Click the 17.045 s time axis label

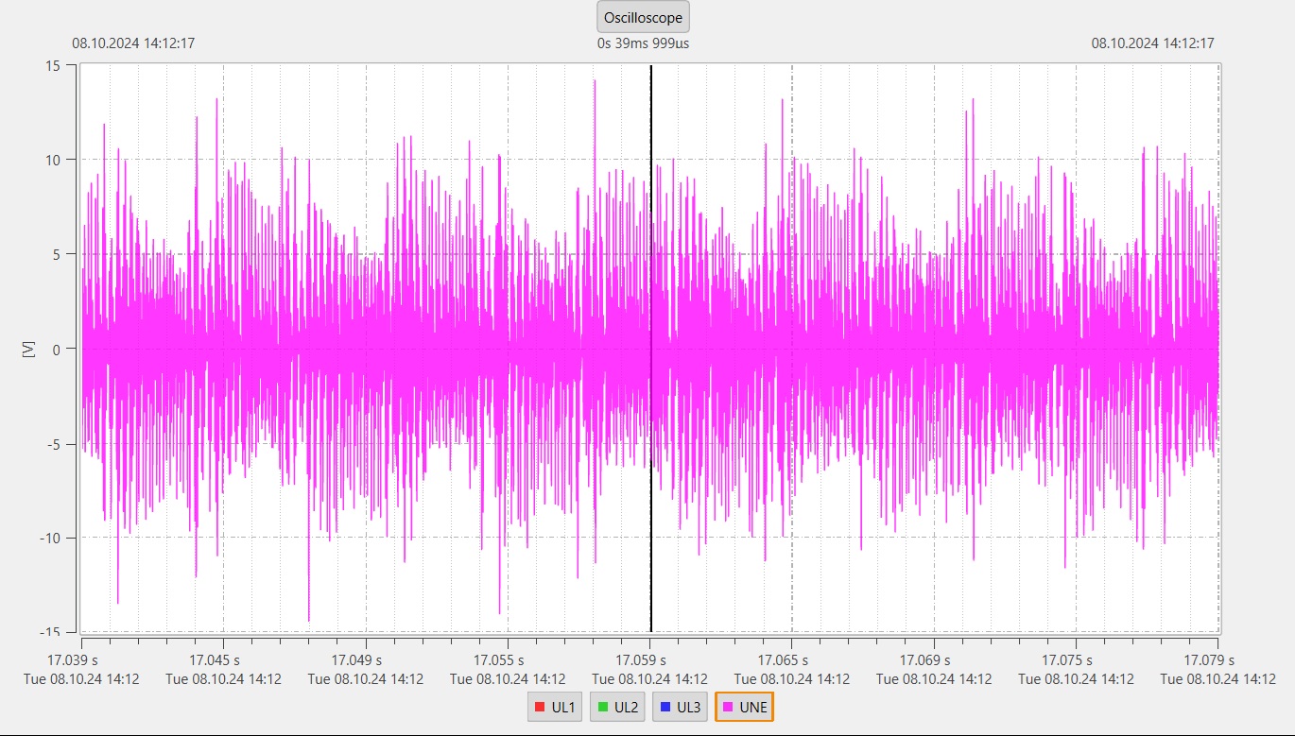221,659
